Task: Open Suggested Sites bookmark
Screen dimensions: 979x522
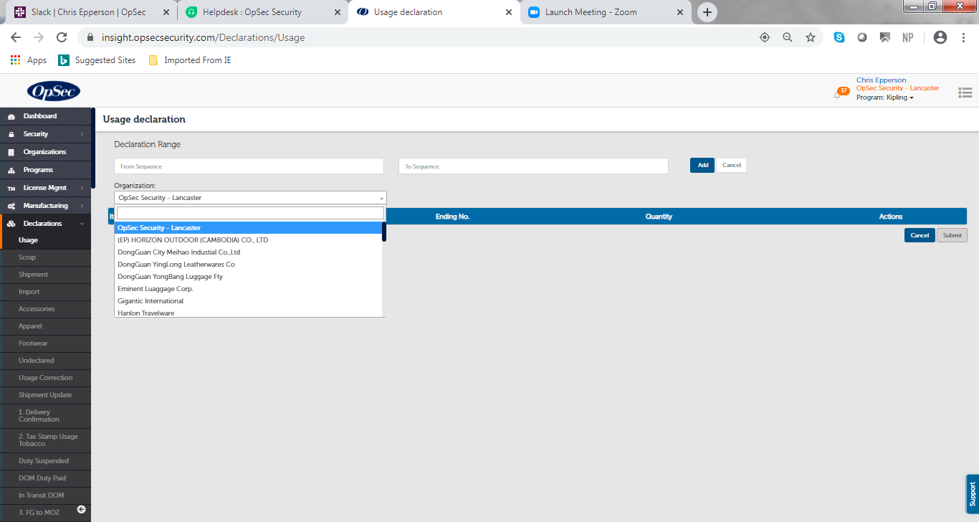Action: [97, 60]
